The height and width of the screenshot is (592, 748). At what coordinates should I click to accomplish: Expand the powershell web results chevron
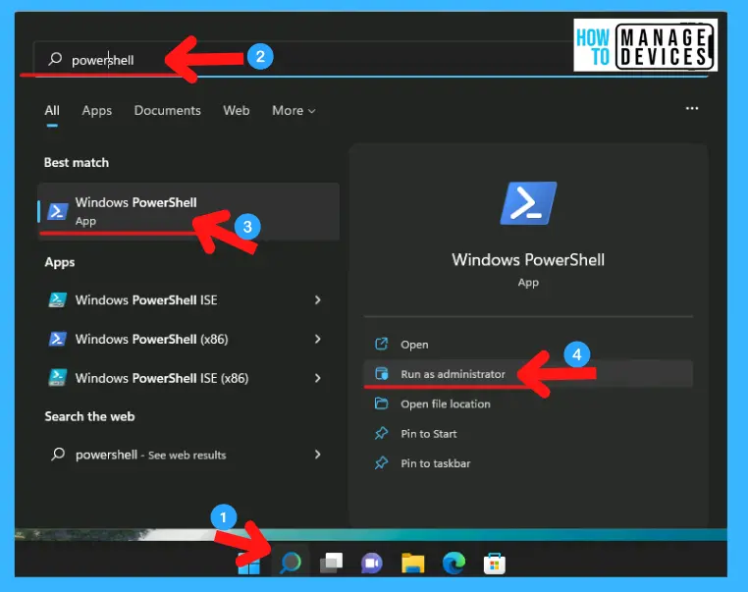[x=318, y=455]
